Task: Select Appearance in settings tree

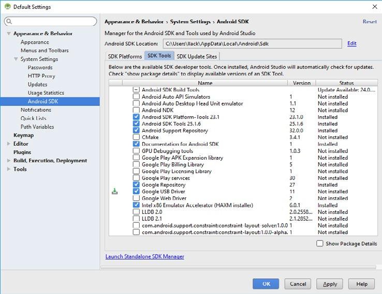Action: (35, 42)
